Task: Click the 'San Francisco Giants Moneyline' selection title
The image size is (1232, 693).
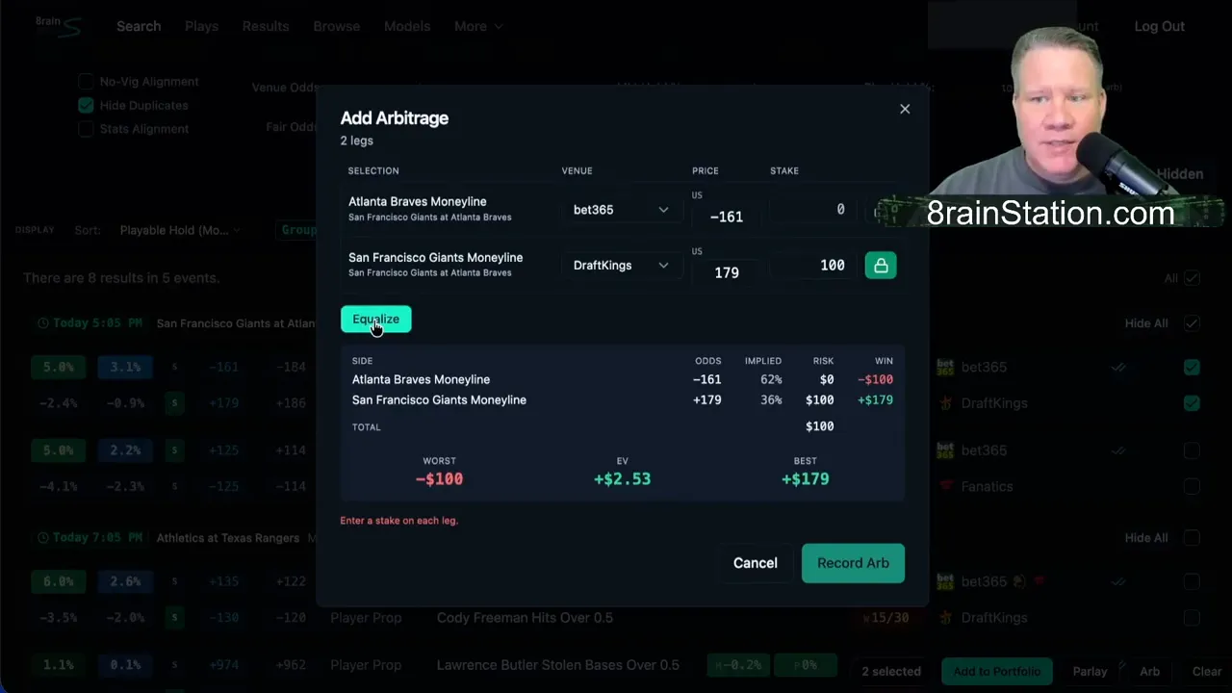Action: (x=436, y=258)
